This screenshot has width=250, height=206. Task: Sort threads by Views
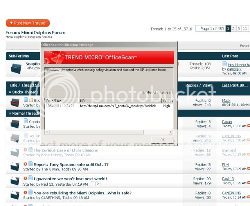click(x=208, y=85)
